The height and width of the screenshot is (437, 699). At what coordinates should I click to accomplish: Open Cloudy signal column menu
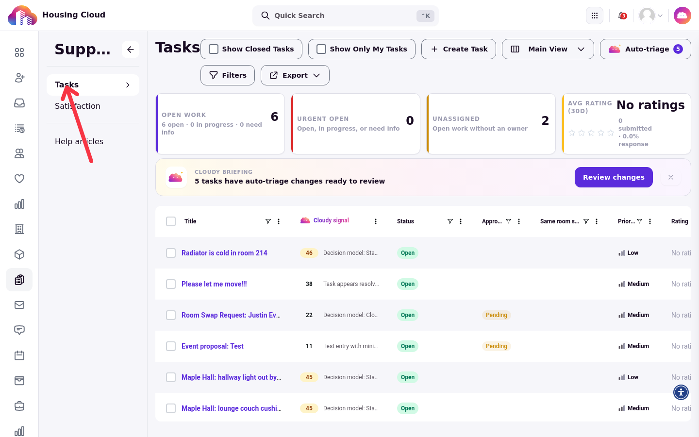tap(376, 221)
